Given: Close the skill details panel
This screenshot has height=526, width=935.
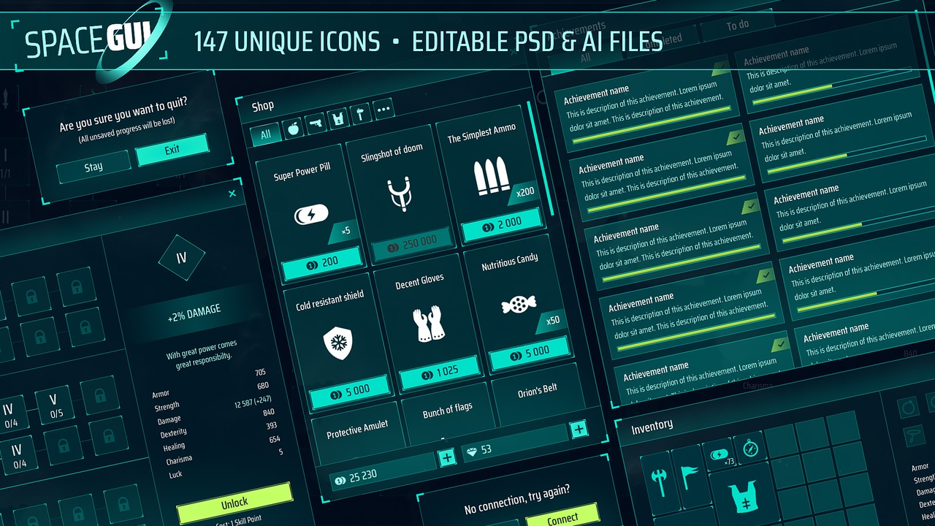Looking at the screenshot, I should 232,194.
